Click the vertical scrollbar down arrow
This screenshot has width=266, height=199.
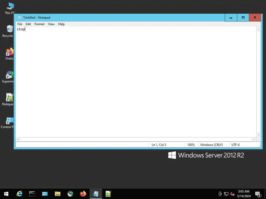click(258, 135)
